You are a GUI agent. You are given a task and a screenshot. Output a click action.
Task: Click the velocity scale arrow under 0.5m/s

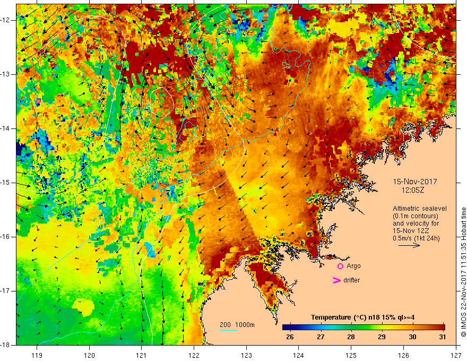(x=409, y=245)
